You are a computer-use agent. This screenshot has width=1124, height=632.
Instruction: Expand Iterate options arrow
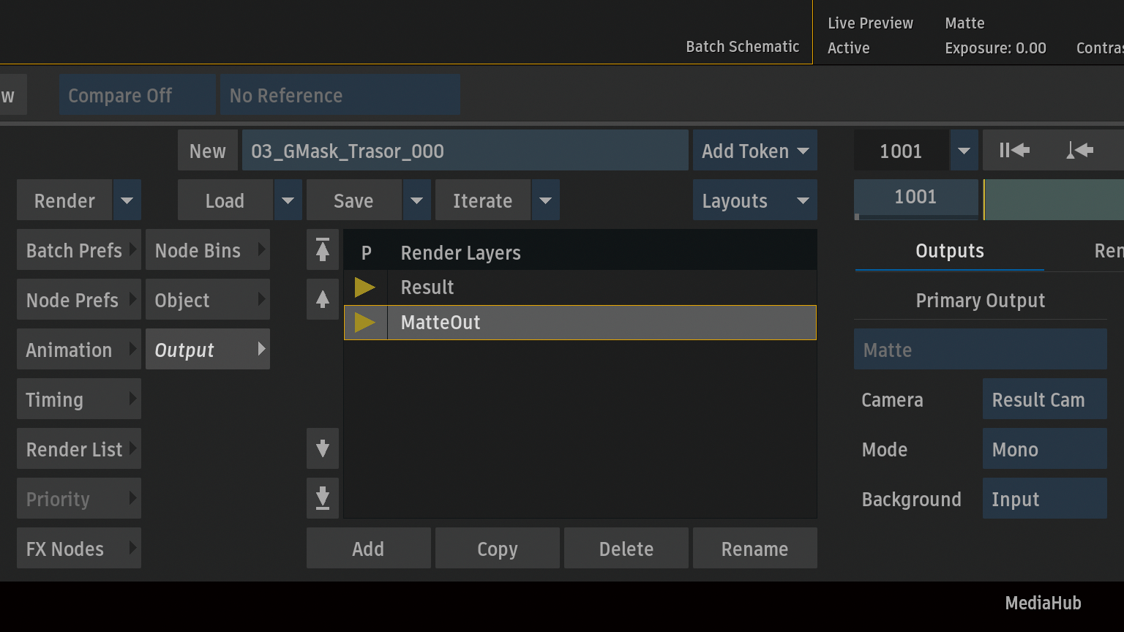coord(545,200)
